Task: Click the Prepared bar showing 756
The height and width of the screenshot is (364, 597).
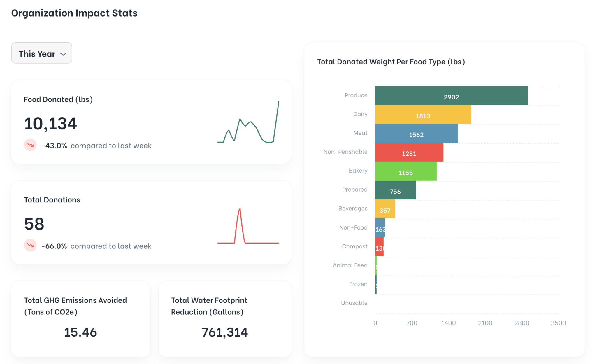Action: 395,190
